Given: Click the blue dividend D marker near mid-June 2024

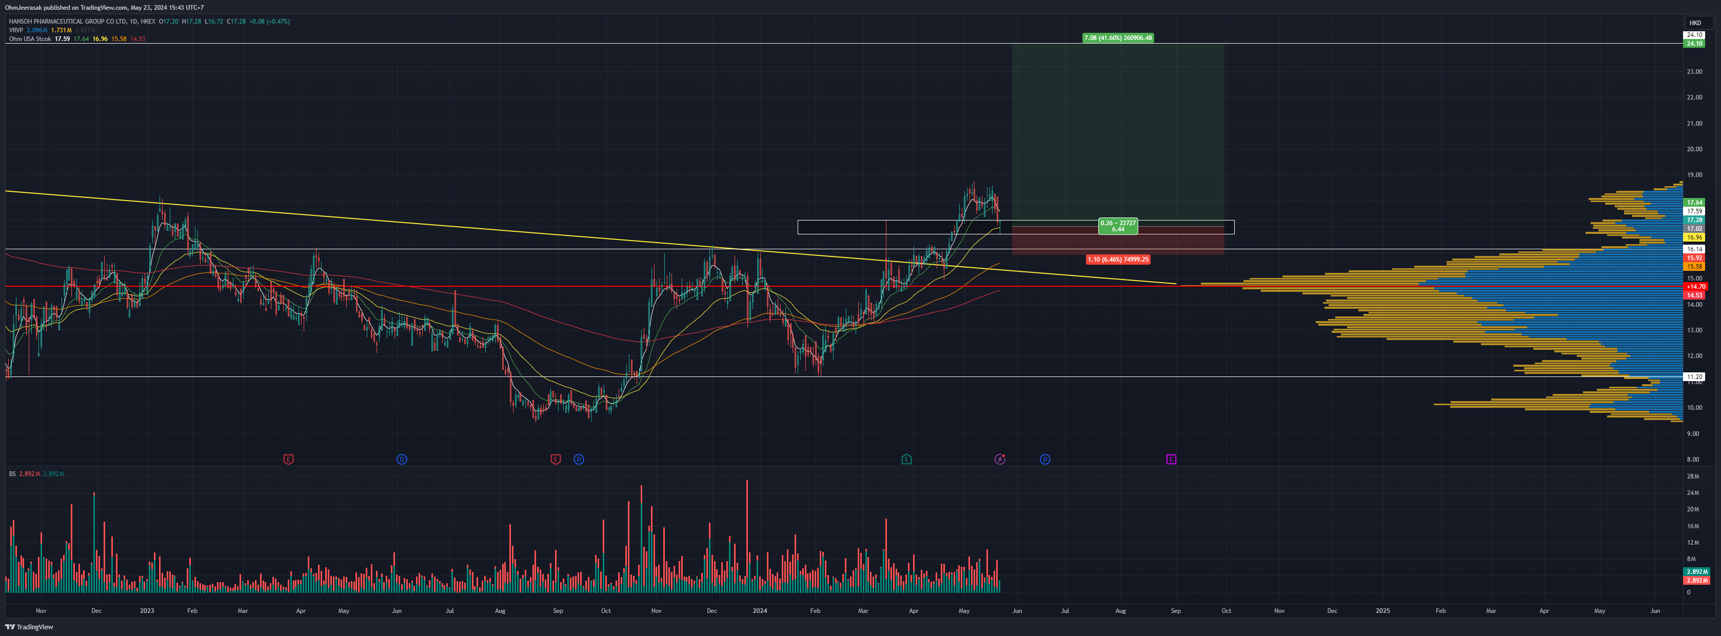Looking at the screenshot, I should 1045,459.
